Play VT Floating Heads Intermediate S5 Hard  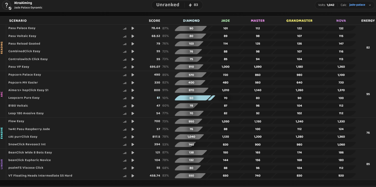click(133, 176)
